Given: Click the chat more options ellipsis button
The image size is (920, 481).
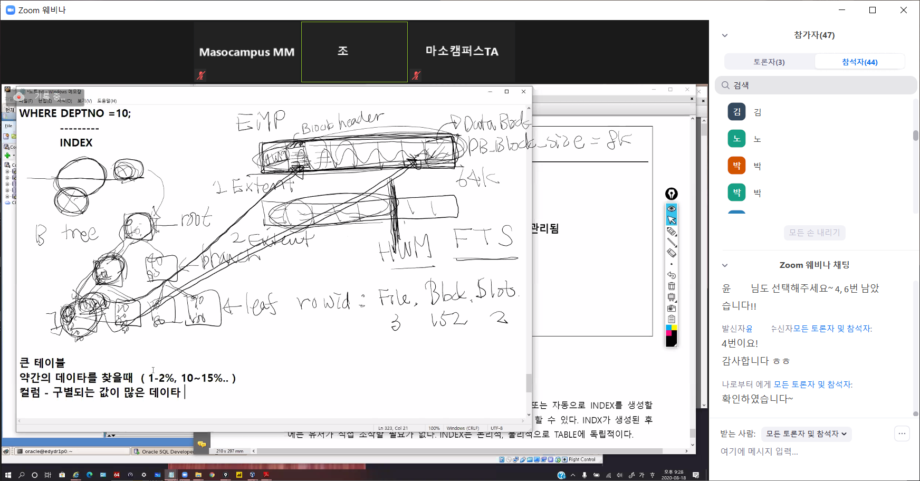Looking at the screenshot, I should click(x=902, y=434).
